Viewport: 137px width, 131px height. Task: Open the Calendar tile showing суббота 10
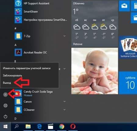pos(128,83)
